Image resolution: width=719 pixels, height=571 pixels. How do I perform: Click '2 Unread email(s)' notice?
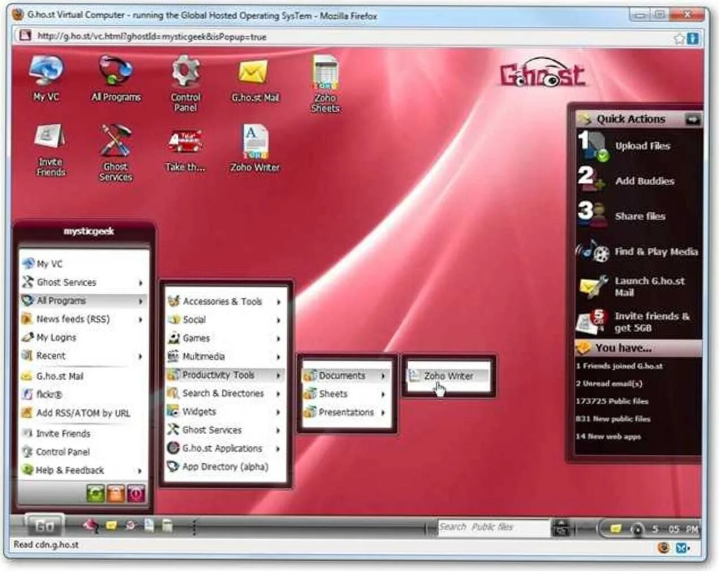coord(609,383)
